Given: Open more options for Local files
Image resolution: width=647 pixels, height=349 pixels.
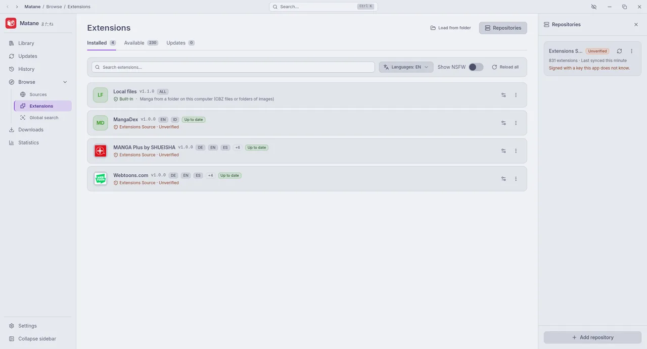Looking at the screenshot, I should [516, 95].
